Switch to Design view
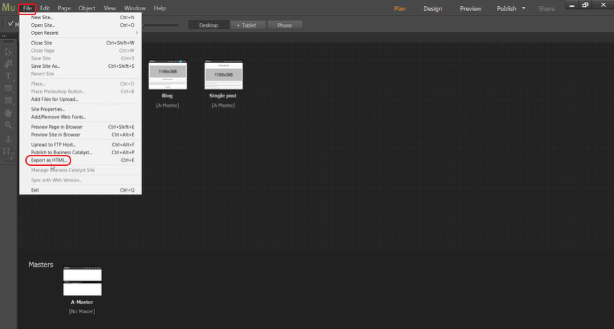Image resolution: width=614 pixels, height=329 pixels. click(433, 9)
